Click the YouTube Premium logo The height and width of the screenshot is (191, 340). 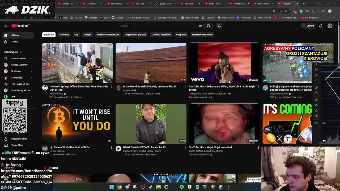(20, 26)
